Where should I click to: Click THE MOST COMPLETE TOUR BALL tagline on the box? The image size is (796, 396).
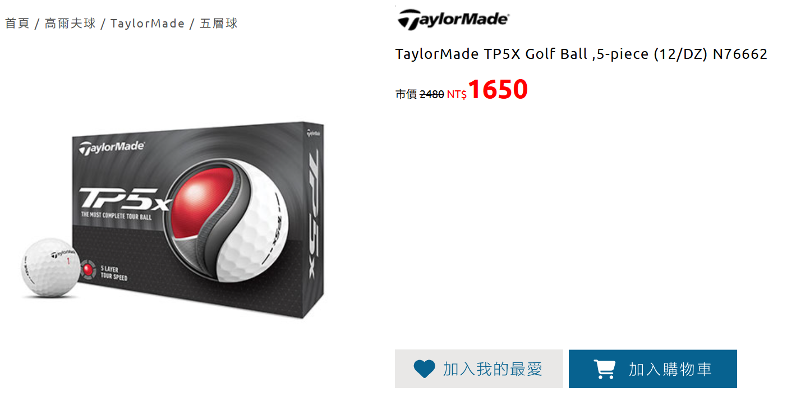(x=116, y=215)
